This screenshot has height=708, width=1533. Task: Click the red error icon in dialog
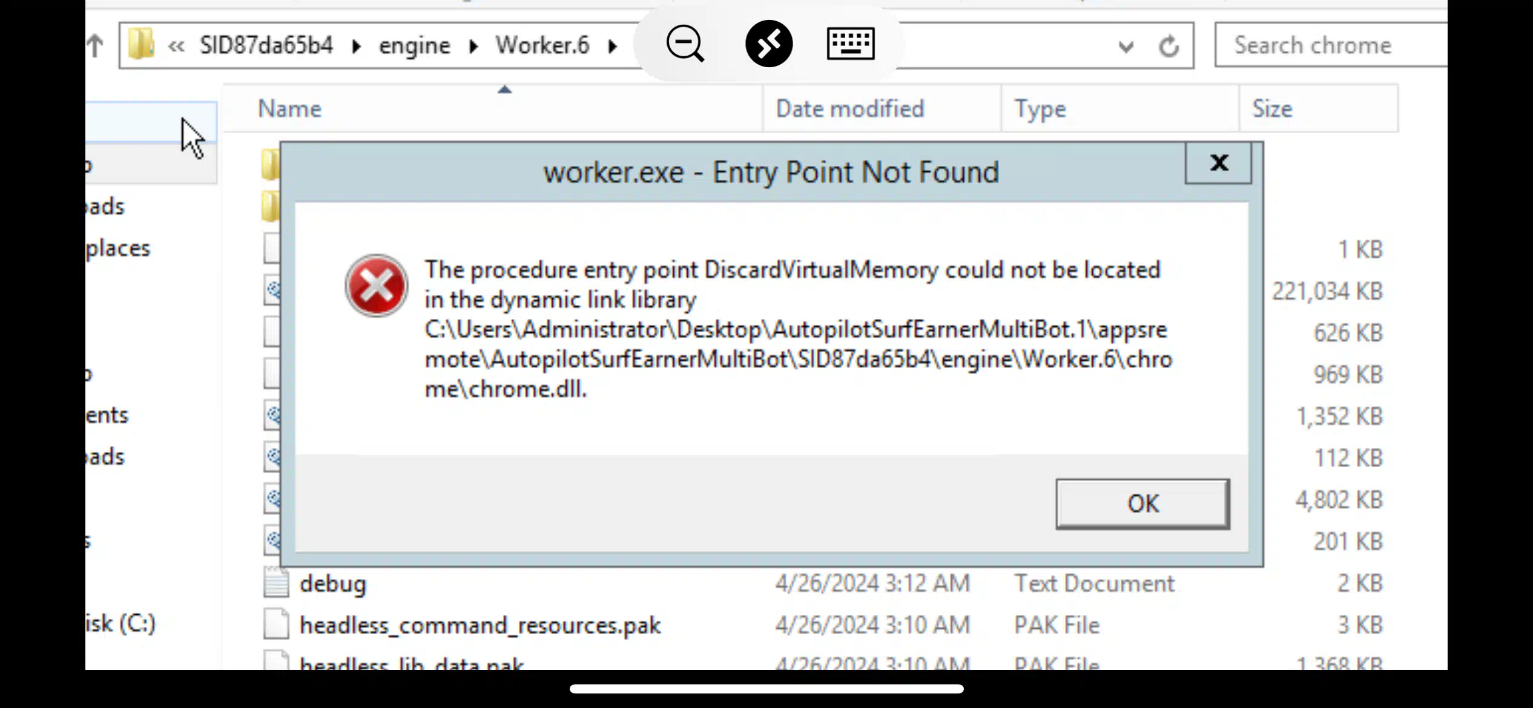point(377,286)
